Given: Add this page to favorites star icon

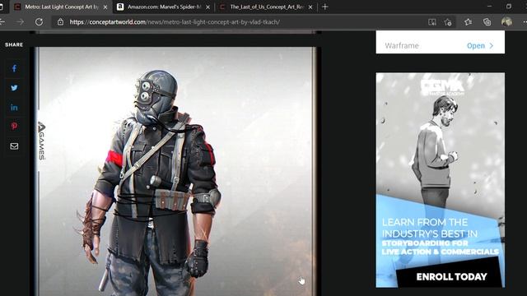Looking at the screenshot, I should pyautogui.click(x=447, y=22).
